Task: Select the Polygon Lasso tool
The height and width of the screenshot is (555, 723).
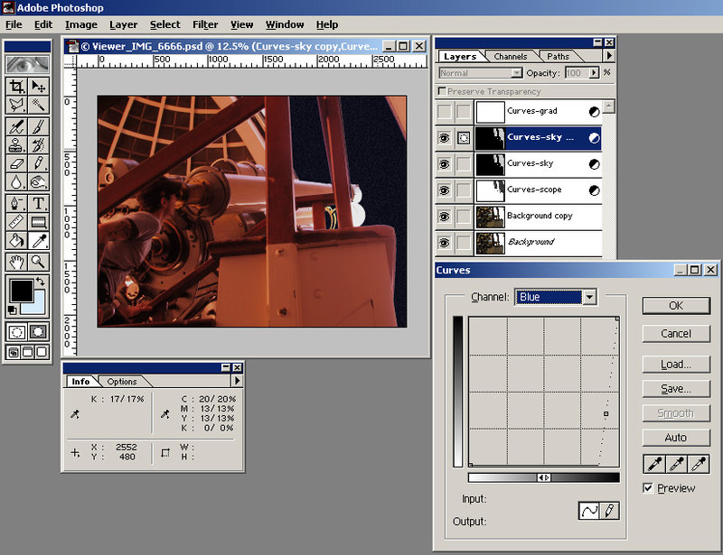Action: click(x=16, y=106)
